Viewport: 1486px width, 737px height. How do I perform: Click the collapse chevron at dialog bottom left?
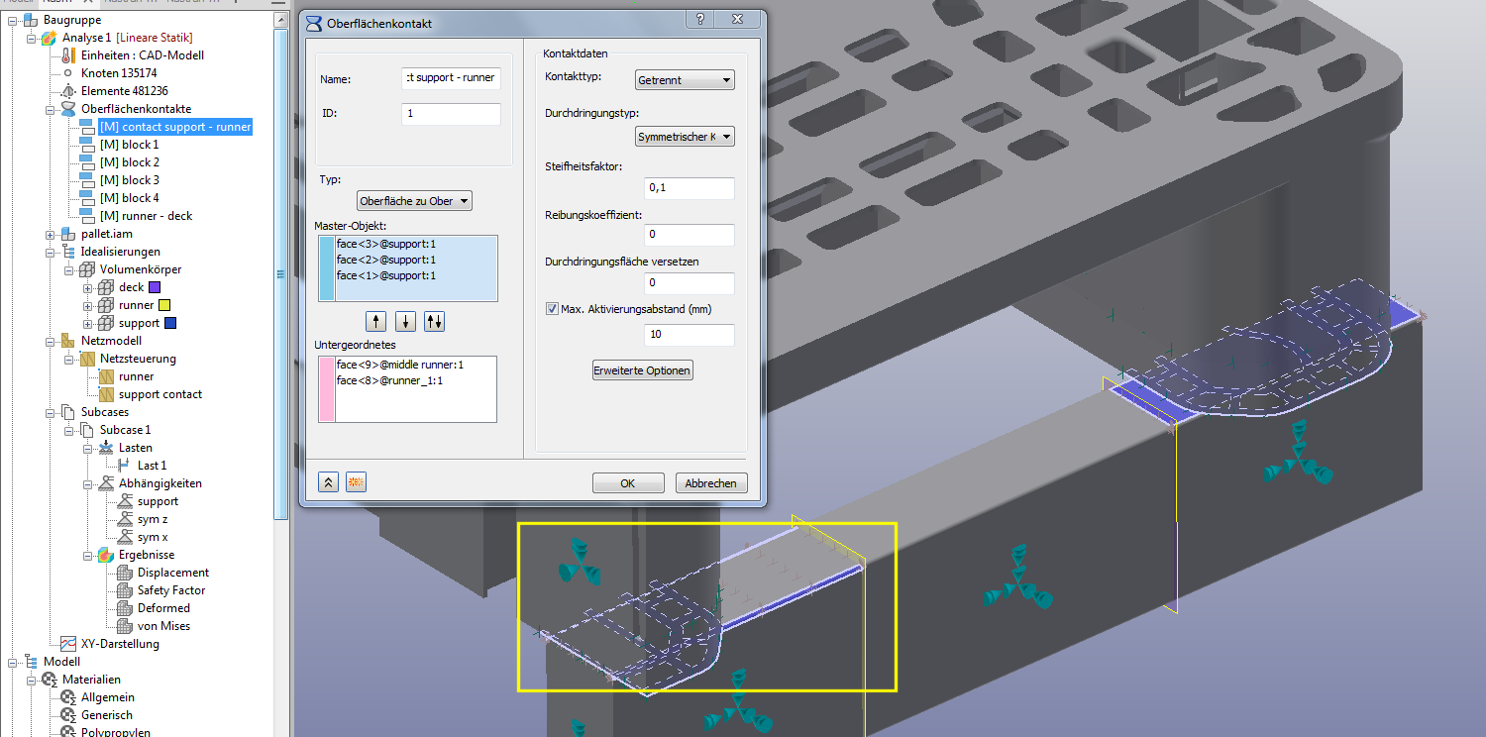[x=328, y=481]
